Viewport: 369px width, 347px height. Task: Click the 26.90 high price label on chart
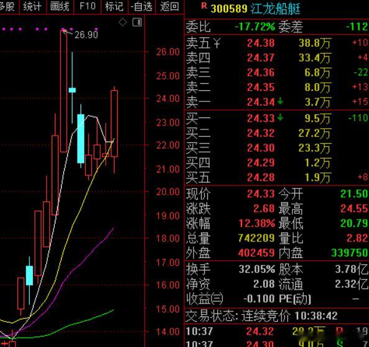[86, 35]
